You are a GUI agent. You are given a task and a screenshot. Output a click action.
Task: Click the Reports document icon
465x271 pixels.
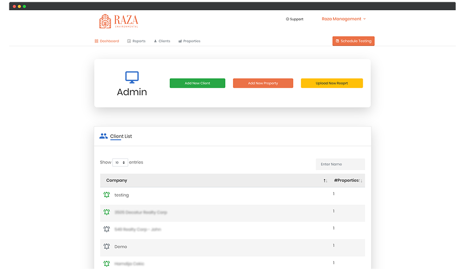pos(129,41)
